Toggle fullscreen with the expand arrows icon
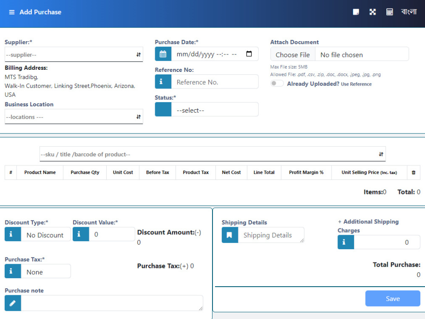This screenshot has width=425, height=319. coord(373,12)
